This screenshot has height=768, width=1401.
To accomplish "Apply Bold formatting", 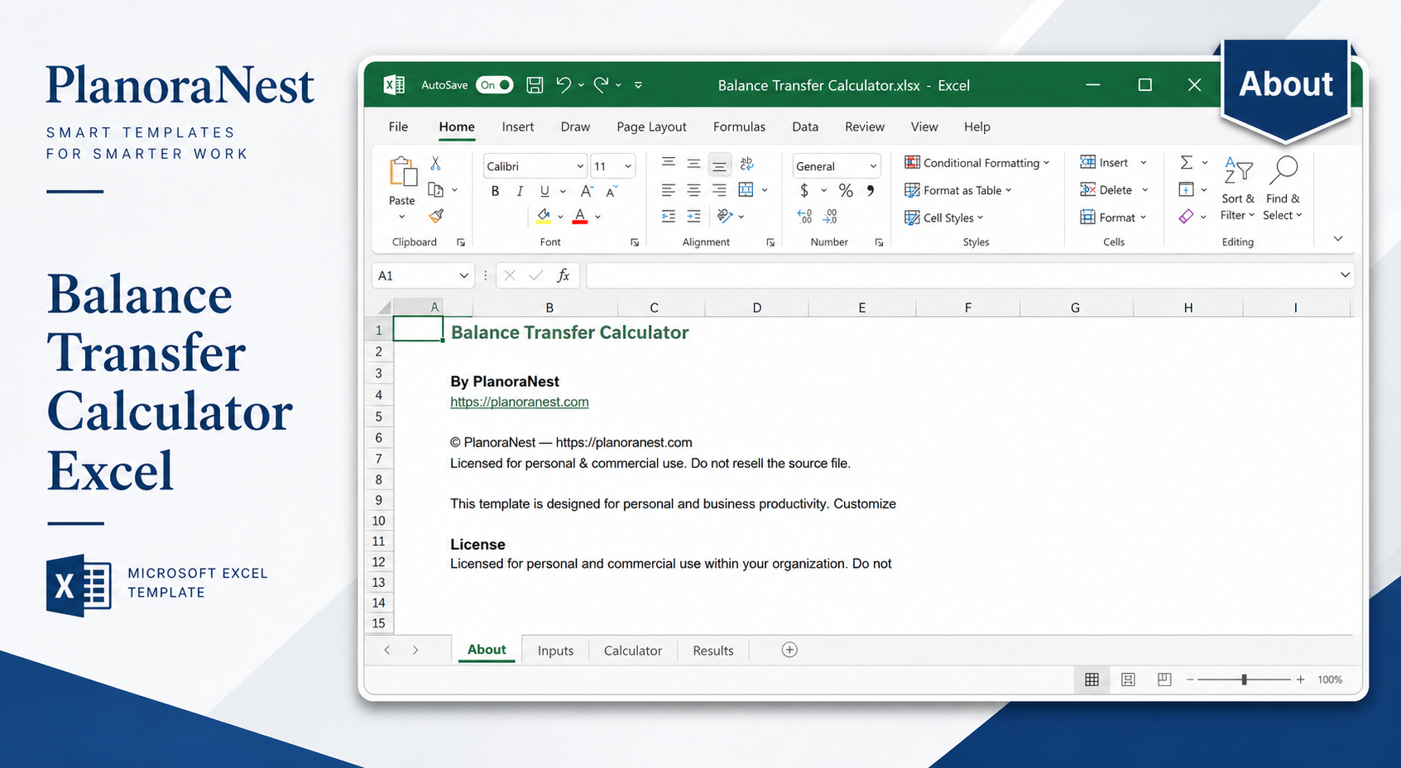I will tap(495, 191).
